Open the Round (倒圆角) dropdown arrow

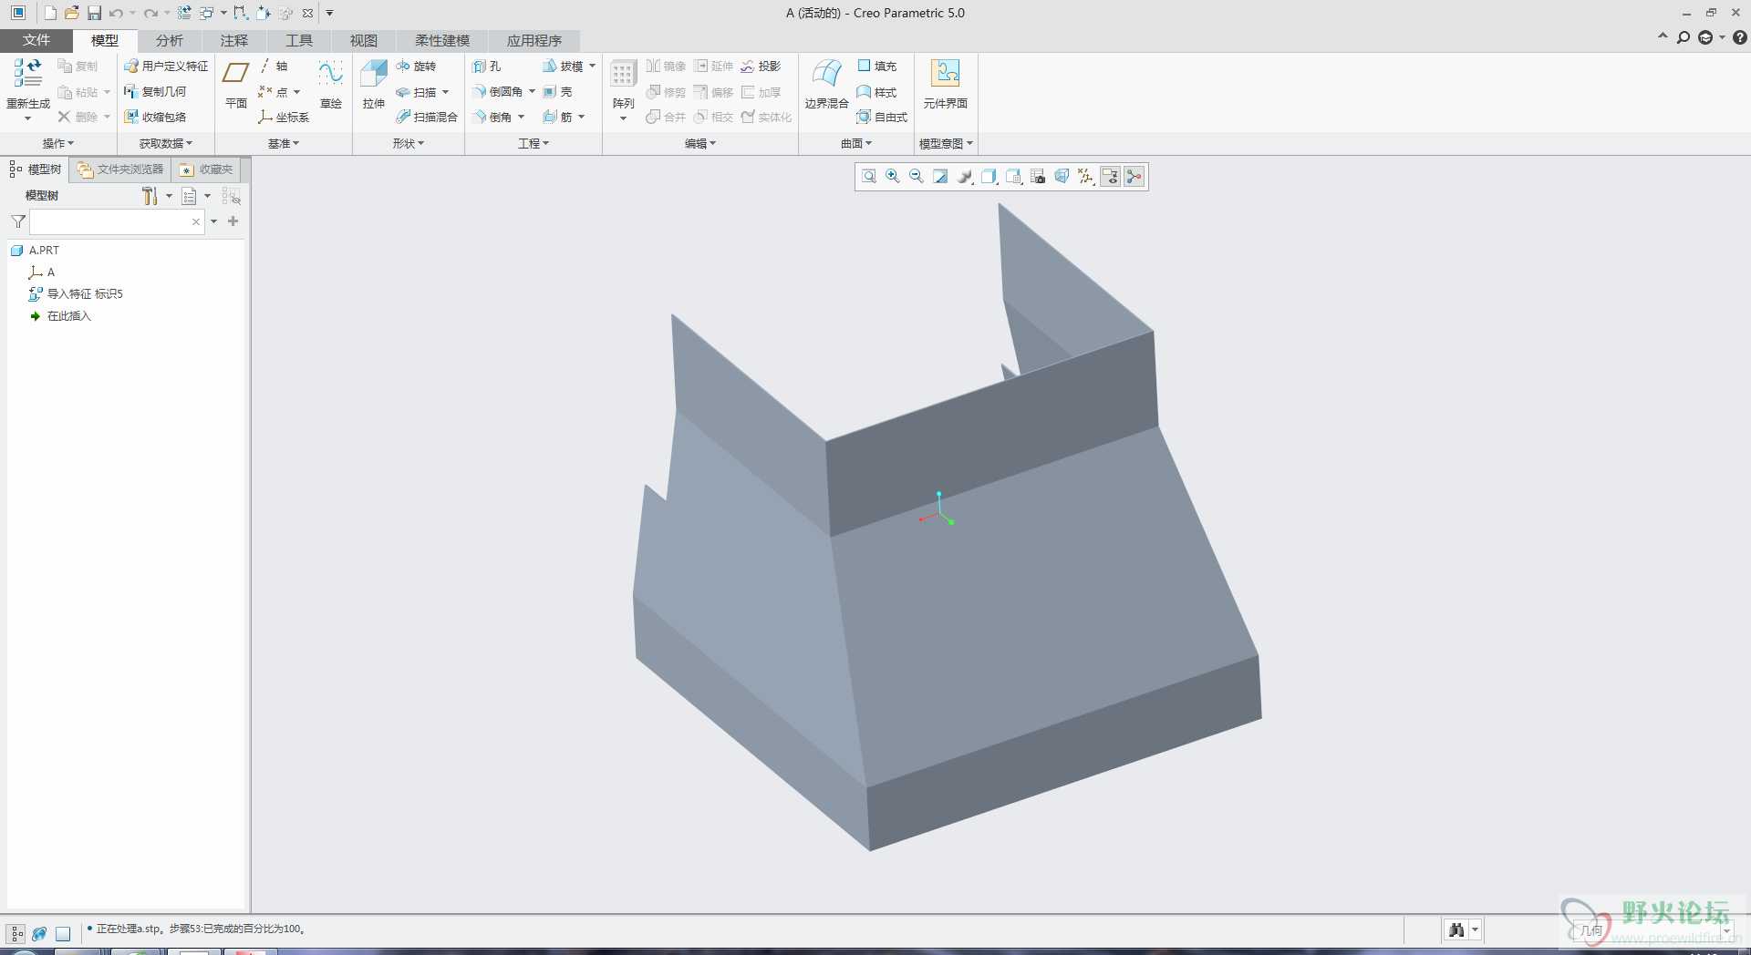click(x=532, y=92)
